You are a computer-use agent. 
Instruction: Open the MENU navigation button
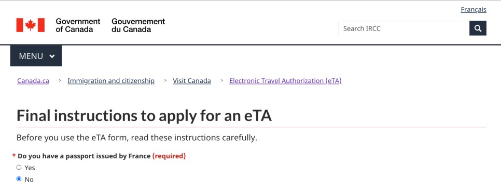[36, 56]
